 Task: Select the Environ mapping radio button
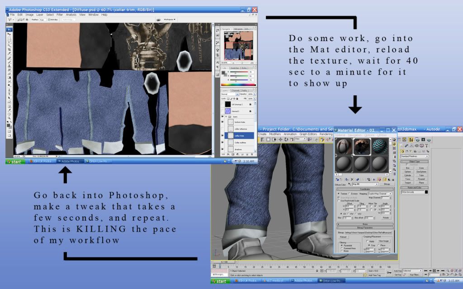349,194
